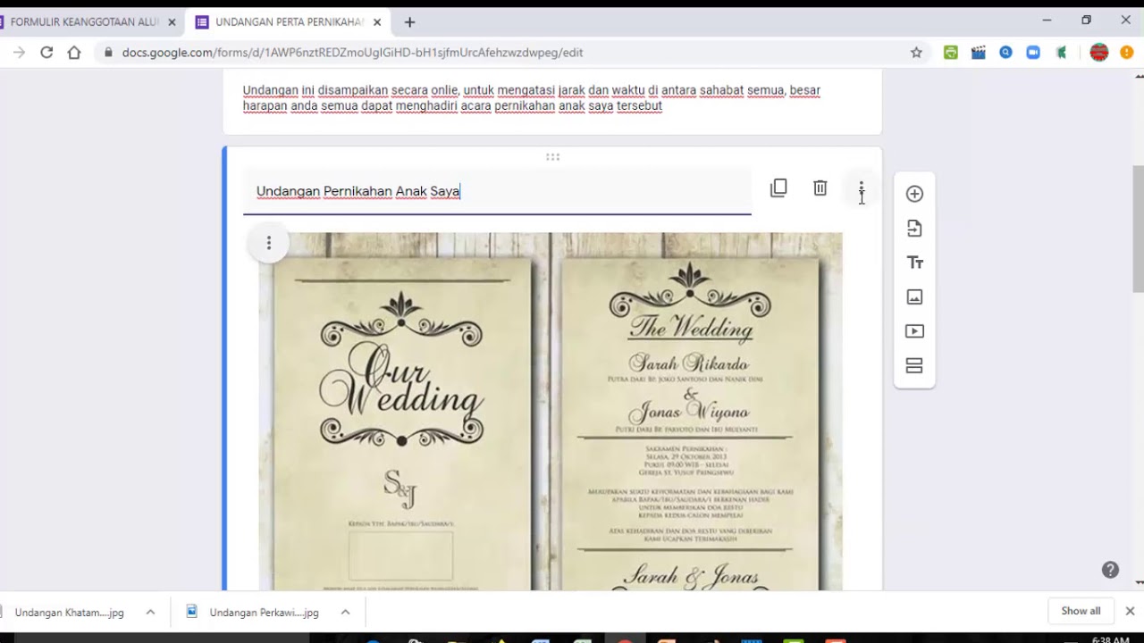
Task: Click the green arrow extension icon
Action: point(1061,53)
